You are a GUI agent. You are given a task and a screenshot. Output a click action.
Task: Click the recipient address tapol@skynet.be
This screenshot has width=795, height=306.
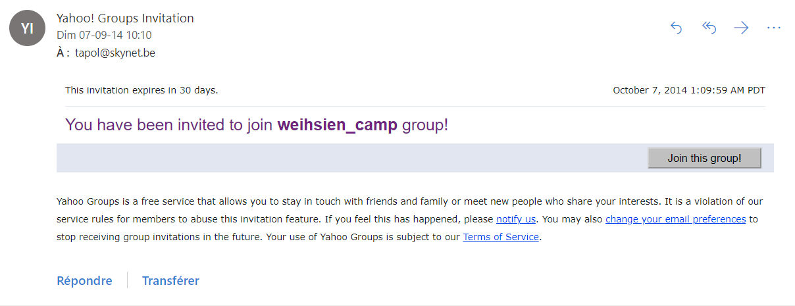click(115, 53)
